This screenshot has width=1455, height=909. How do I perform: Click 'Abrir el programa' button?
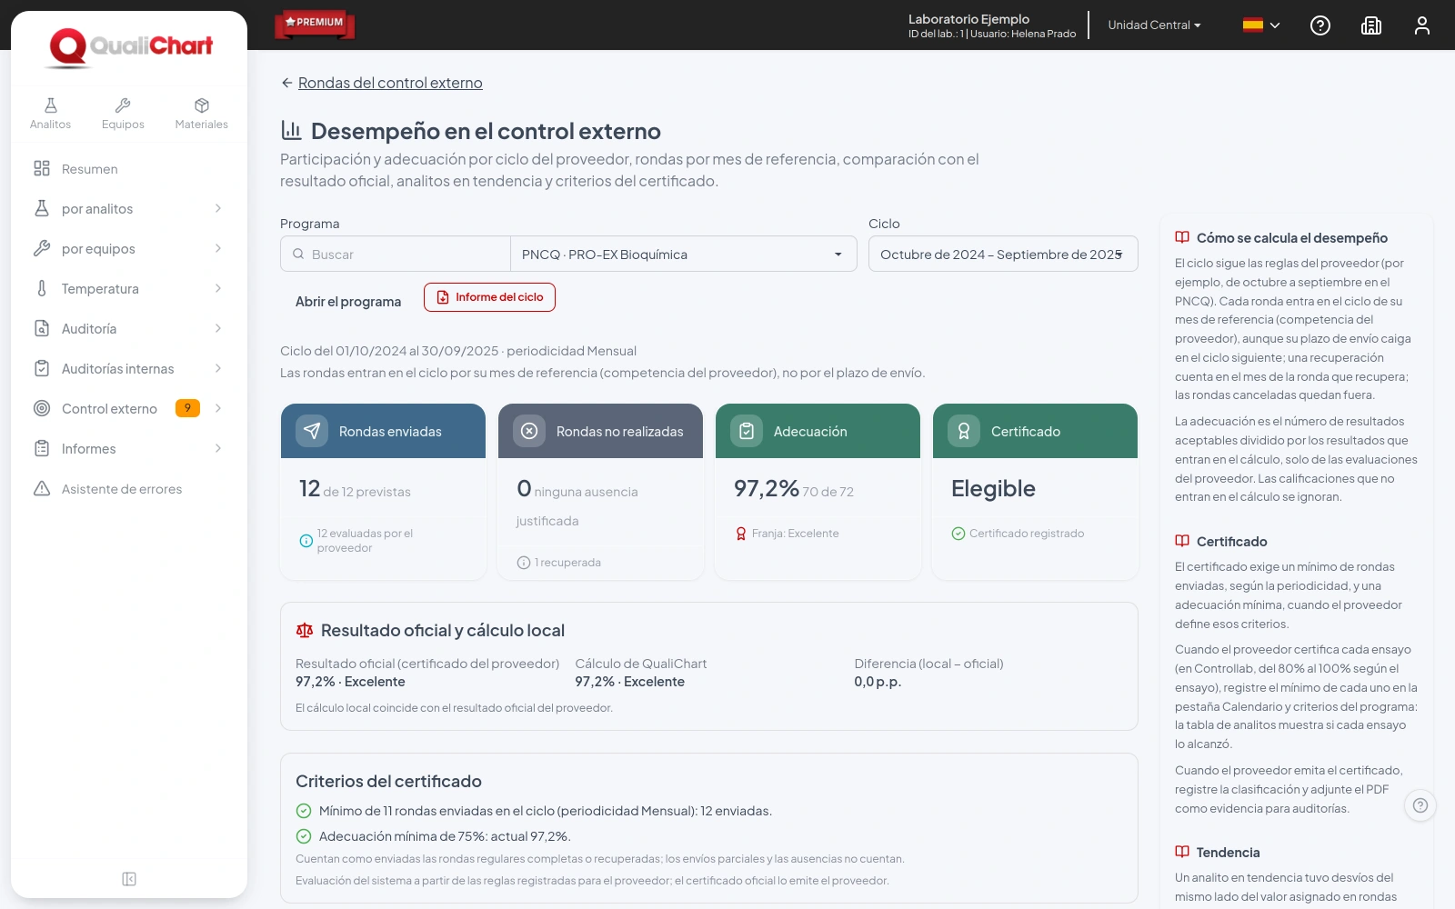tap(348, 301)
